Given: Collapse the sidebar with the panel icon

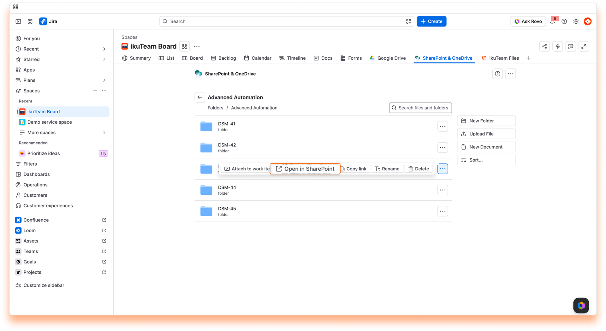Looking at the screenshot, I should [x=18, y=21].
